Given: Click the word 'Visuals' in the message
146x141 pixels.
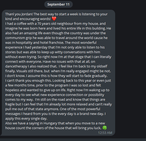Looking at the screenshot, I should click(22, 71).
